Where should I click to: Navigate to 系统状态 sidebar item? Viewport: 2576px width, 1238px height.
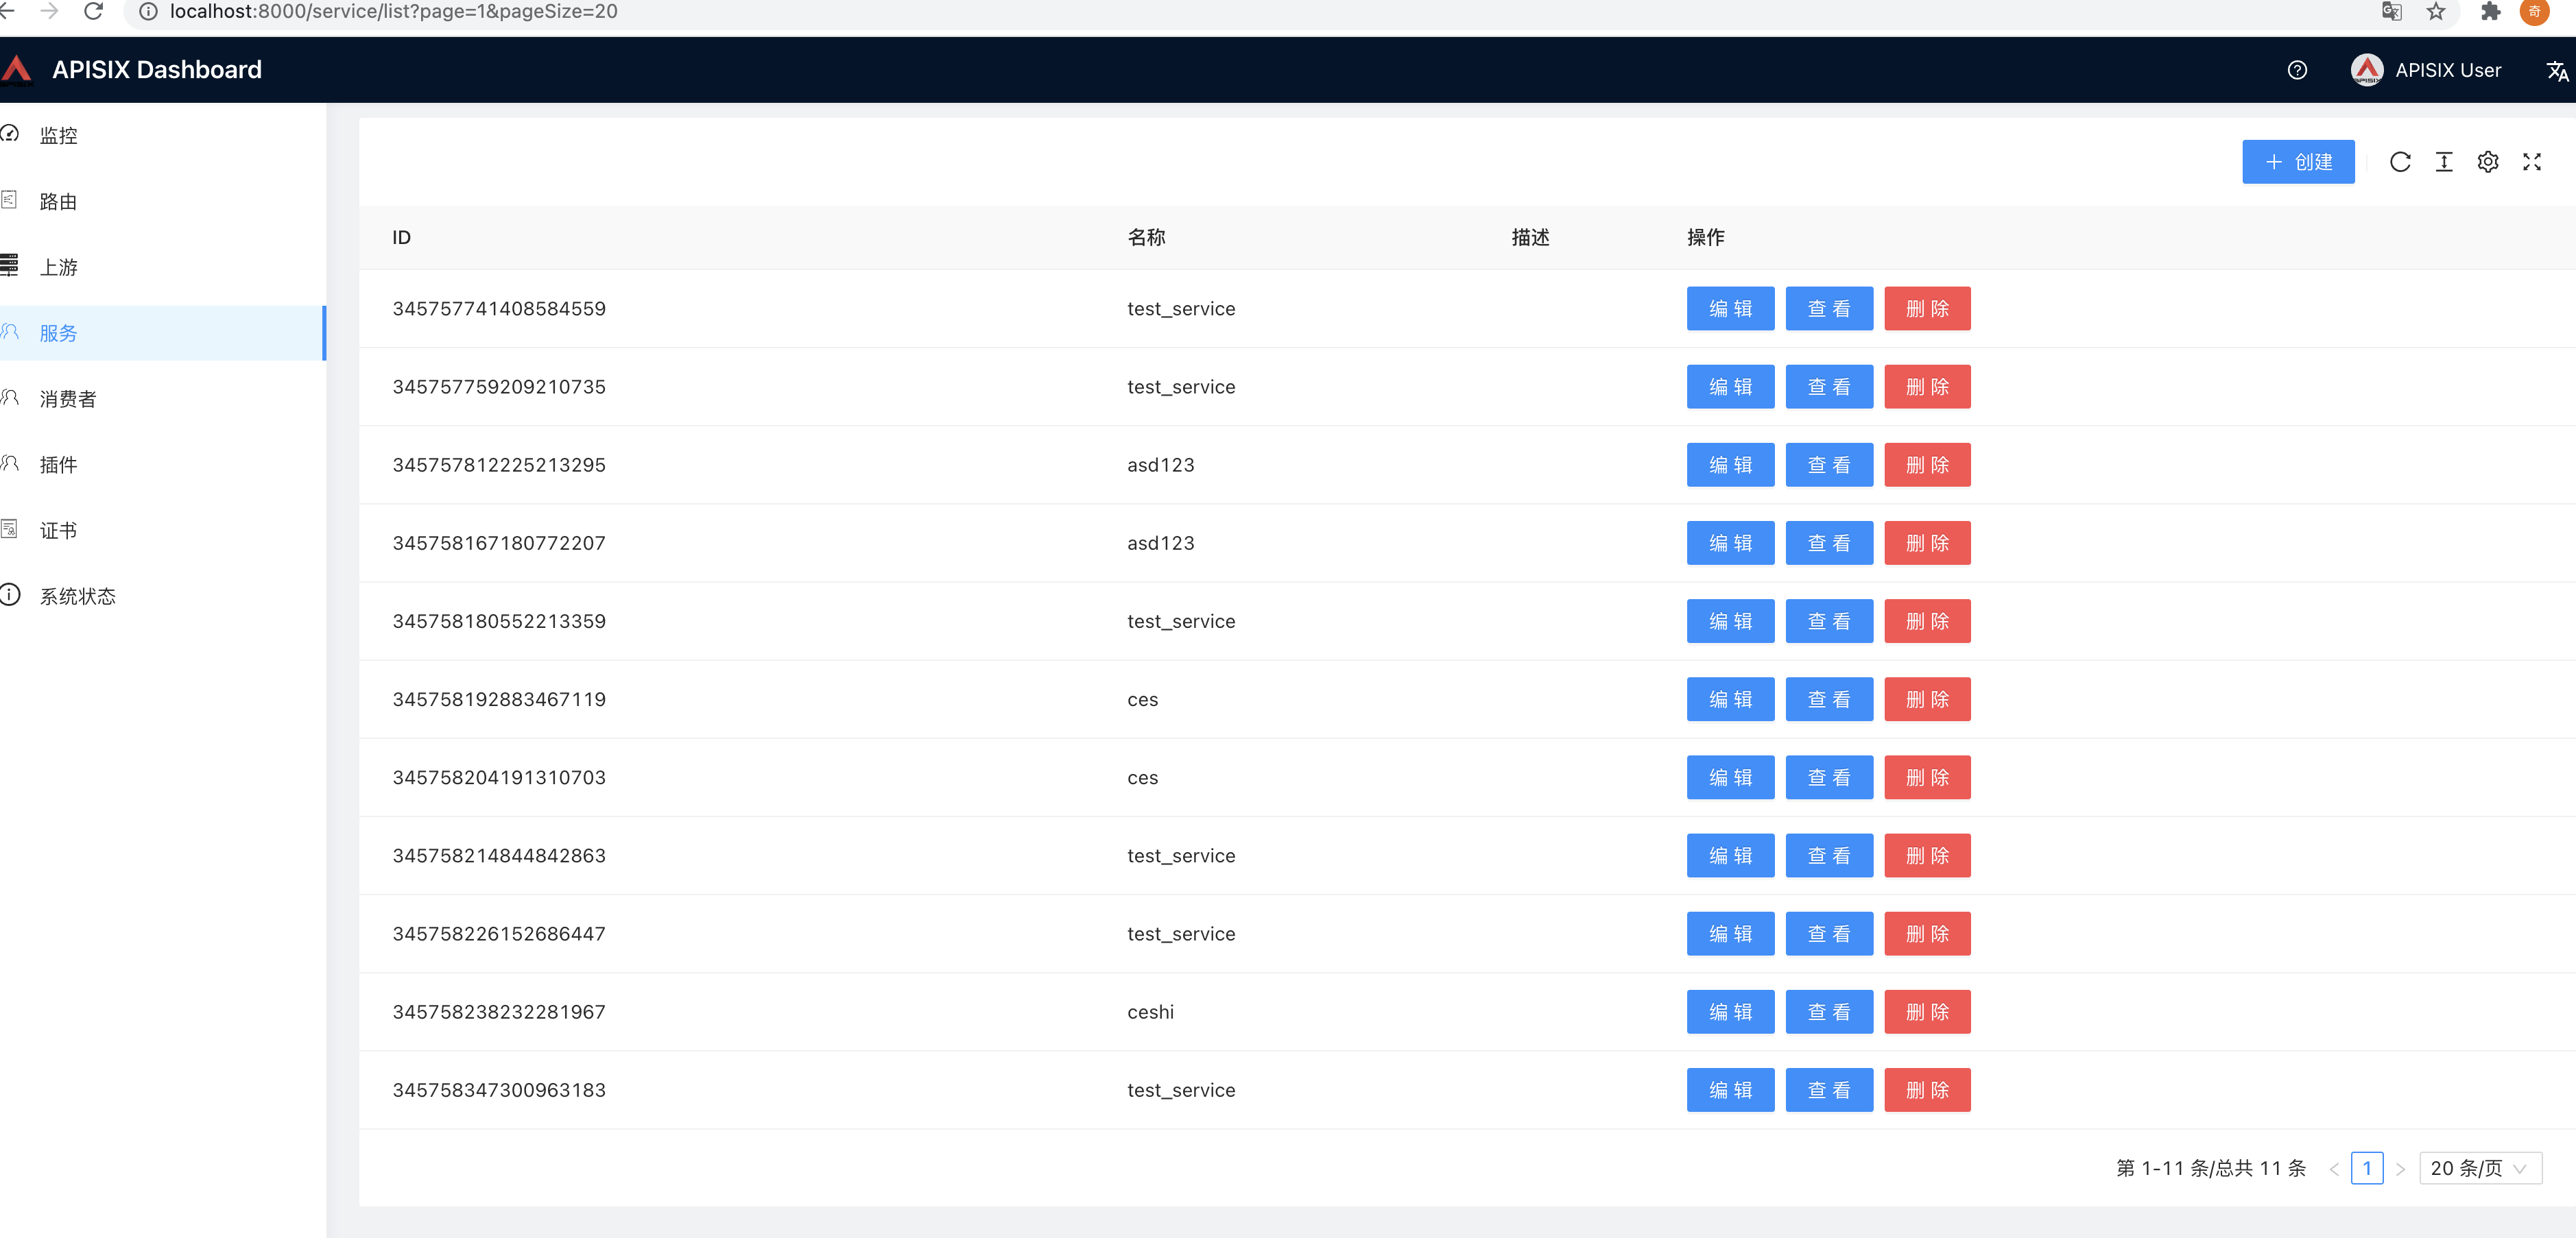coord(77,596)
